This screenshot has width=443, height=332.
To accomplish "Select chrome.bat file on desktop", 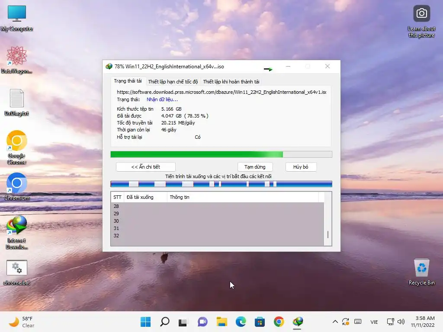I will (x=17, y=272).
